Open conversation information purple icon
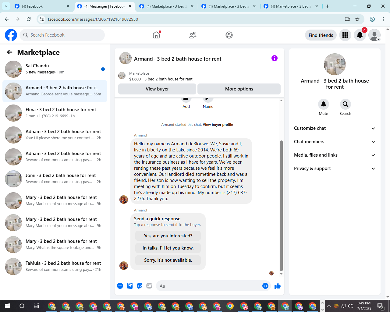Screen dimensions: 390x312 pos(275,58)
